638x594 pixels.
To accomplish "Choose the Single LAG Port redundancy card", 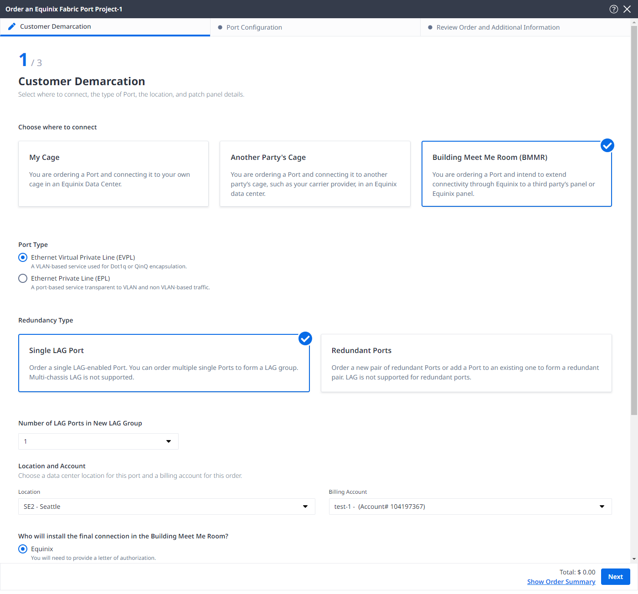I will click(x=164, y=363).
